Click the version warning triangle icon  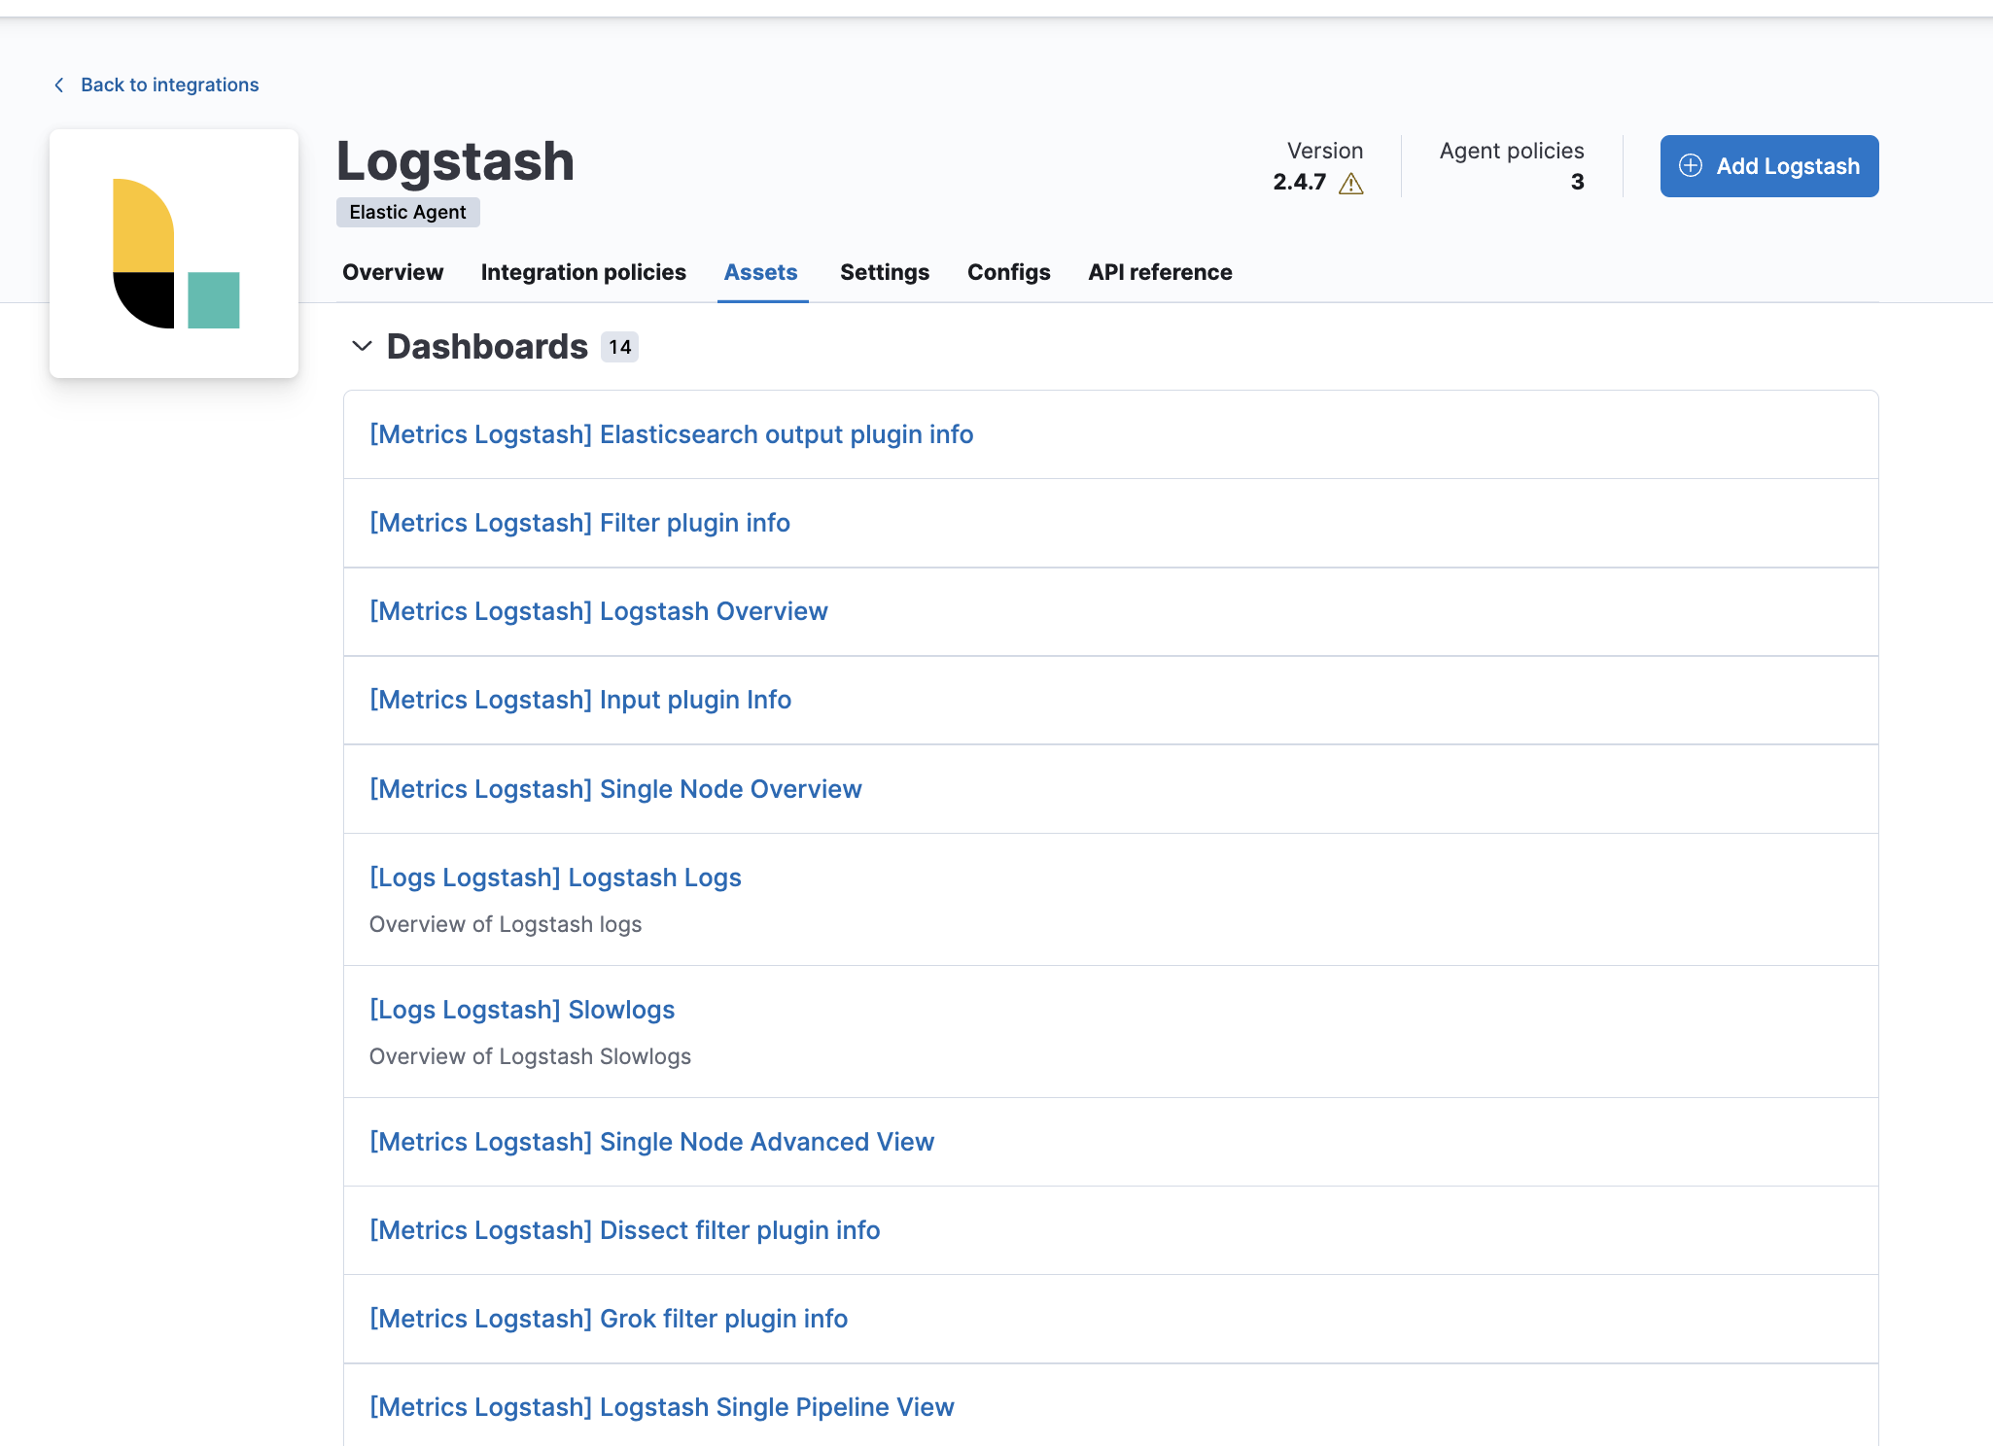1350,184
